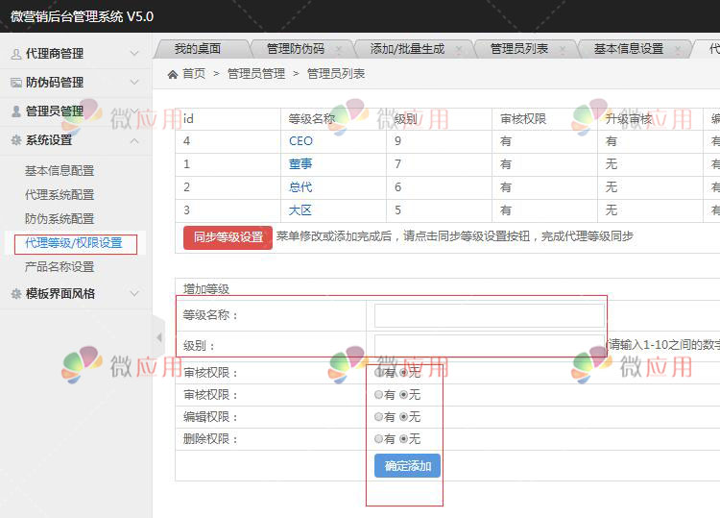Close the 添加/批量生成 tab with its x
This screenshot has width=720, height=518.
[458, 49]
